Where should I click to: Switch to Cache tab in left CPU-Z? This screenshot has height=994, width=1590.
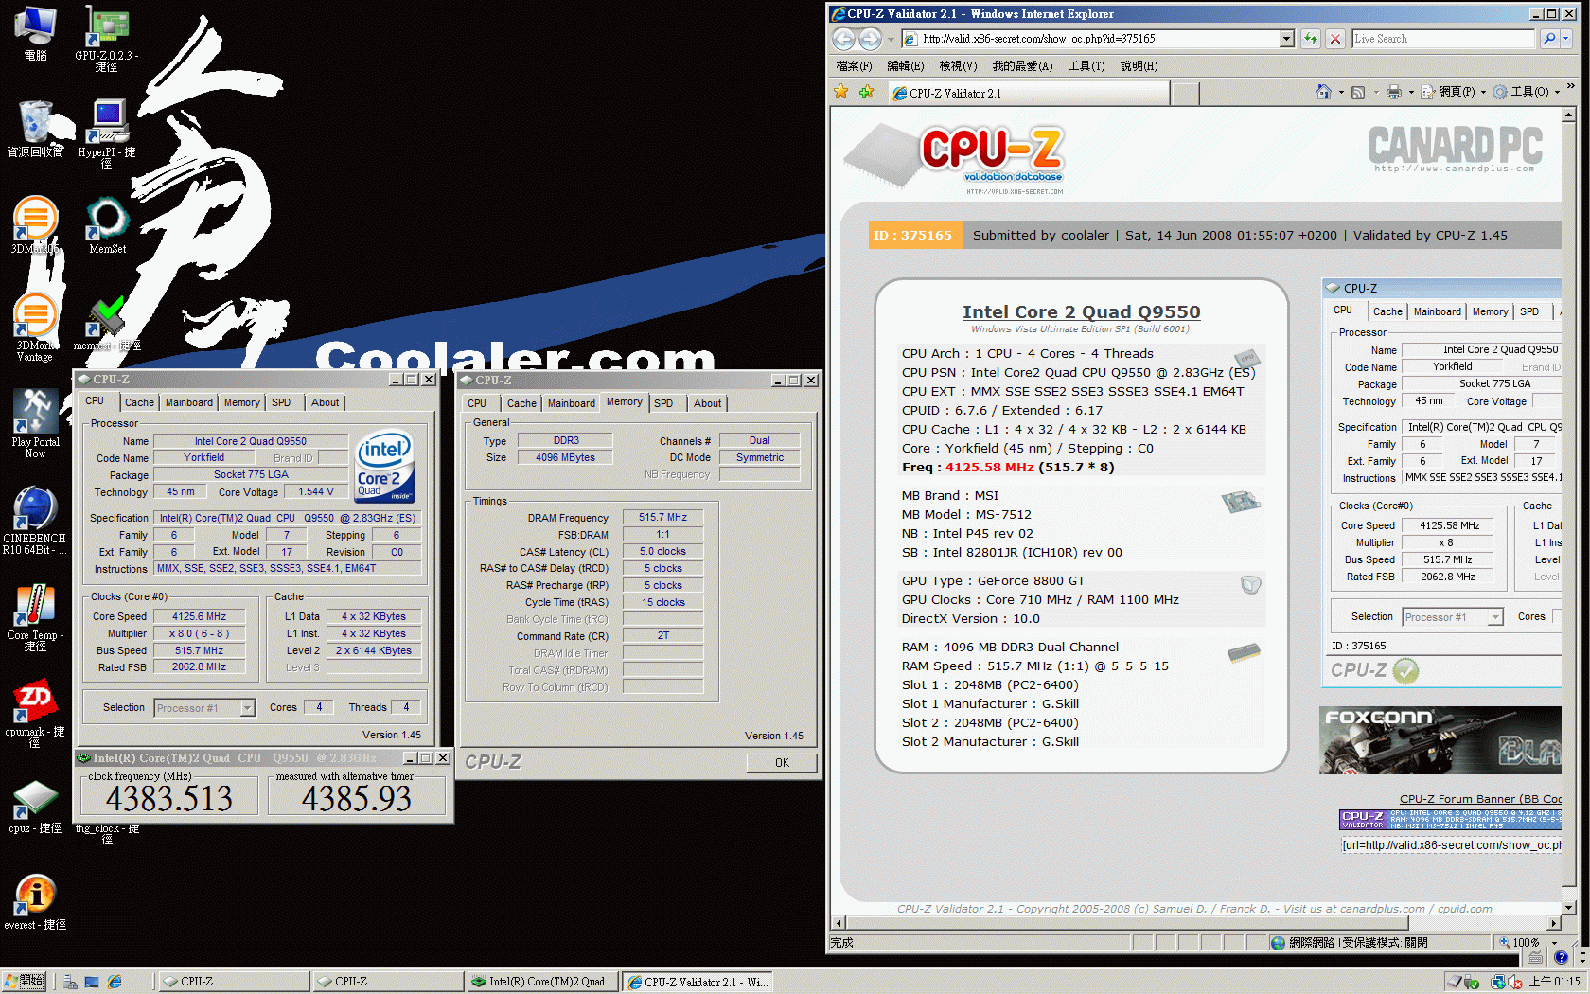pyautogui.click(x=139, y=402)
